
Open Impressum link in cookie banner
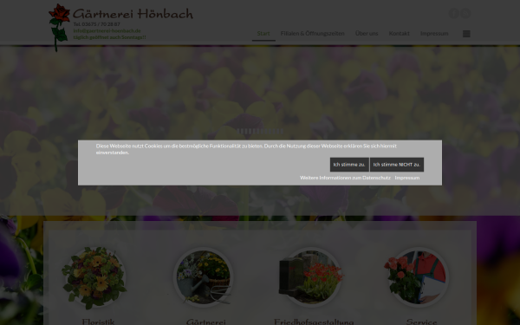[407, 178]
